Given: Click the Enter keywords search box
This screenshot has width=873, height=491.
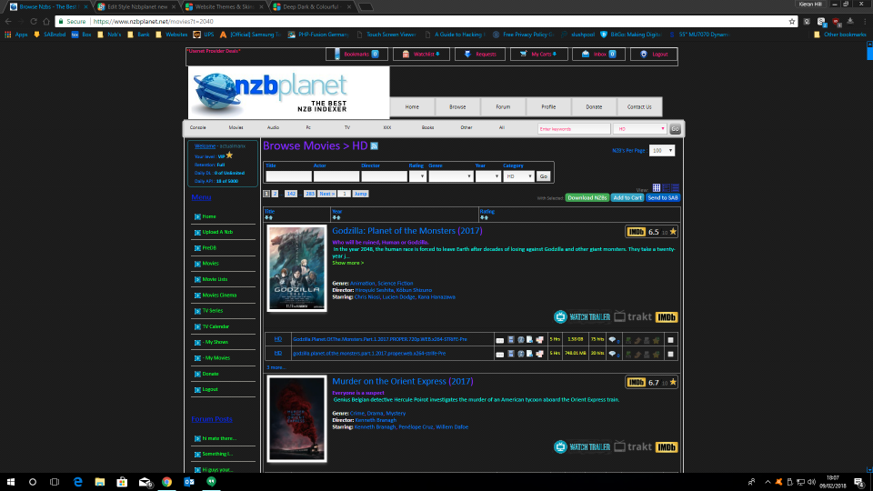Looking at the screenshot, I should click(574, 128).
